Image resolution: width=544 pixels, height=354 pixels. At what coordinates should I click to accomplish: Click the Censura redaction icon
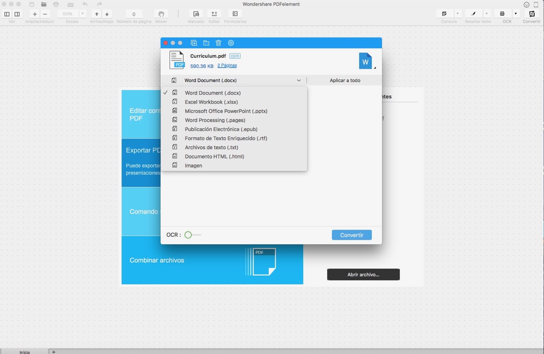(445, 14)
